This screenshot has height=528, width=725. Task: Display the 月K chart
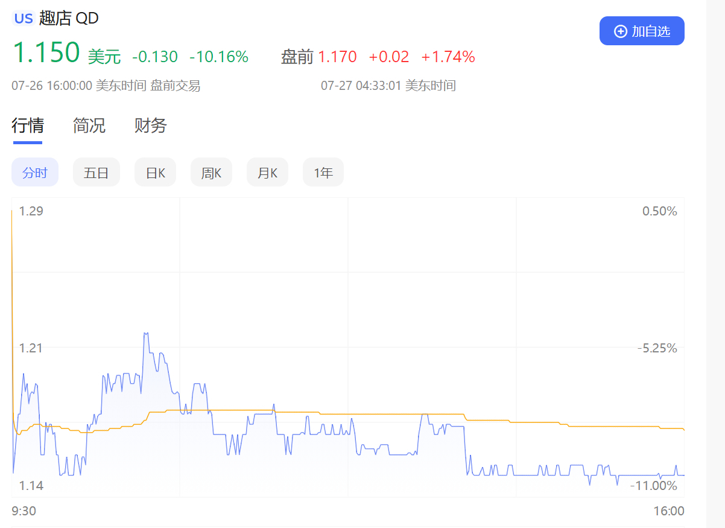coord(267,173)
